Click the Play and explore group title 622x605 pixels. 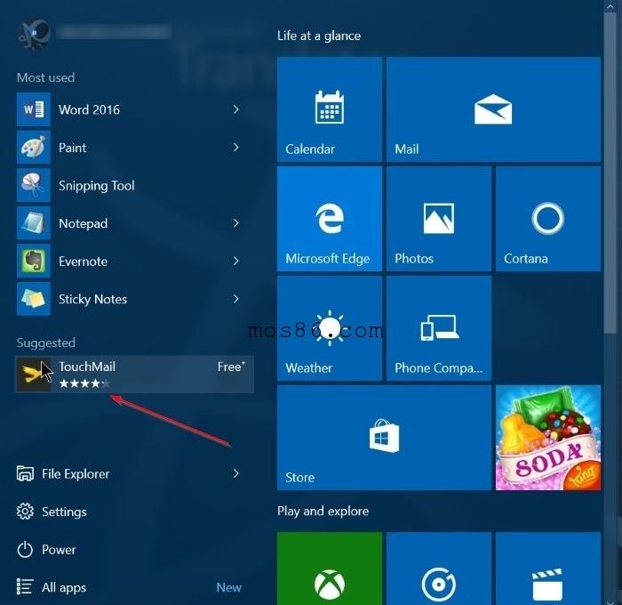click(323, 511)
